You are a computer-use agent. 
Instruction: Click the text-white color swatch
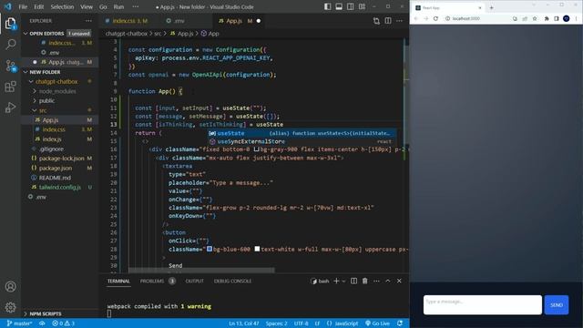pyautogui.click(x=257, y=249)
